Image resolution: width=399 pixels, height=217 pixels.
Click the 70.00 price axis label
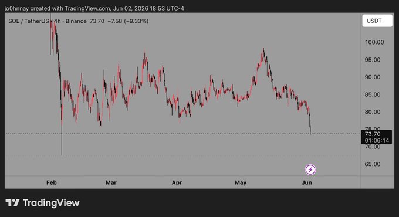pos(373,147)
